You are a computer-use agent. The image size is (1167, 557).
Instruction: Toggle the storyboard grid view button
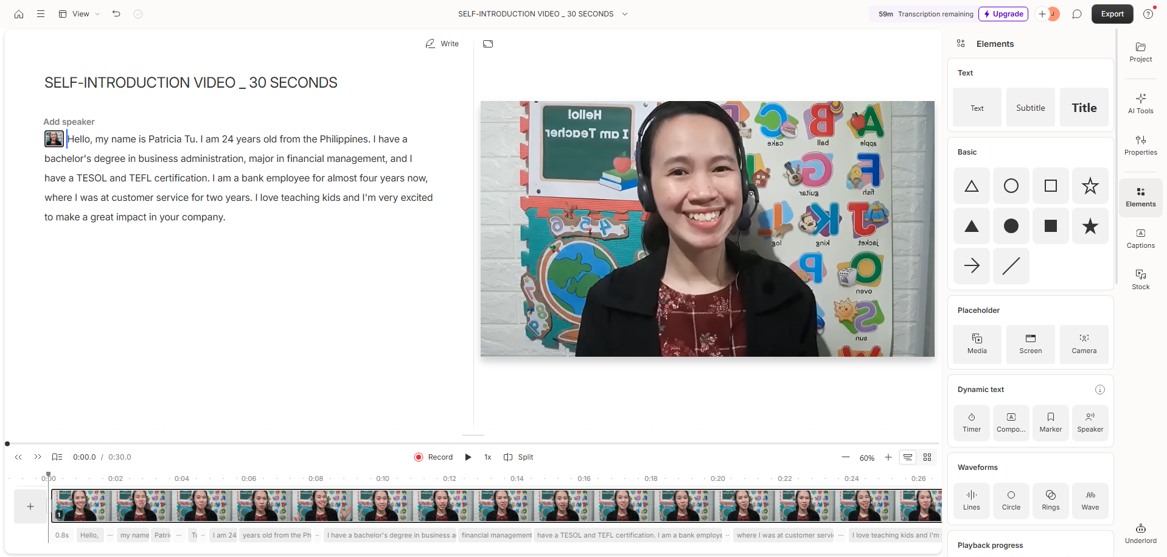(927, 457)
